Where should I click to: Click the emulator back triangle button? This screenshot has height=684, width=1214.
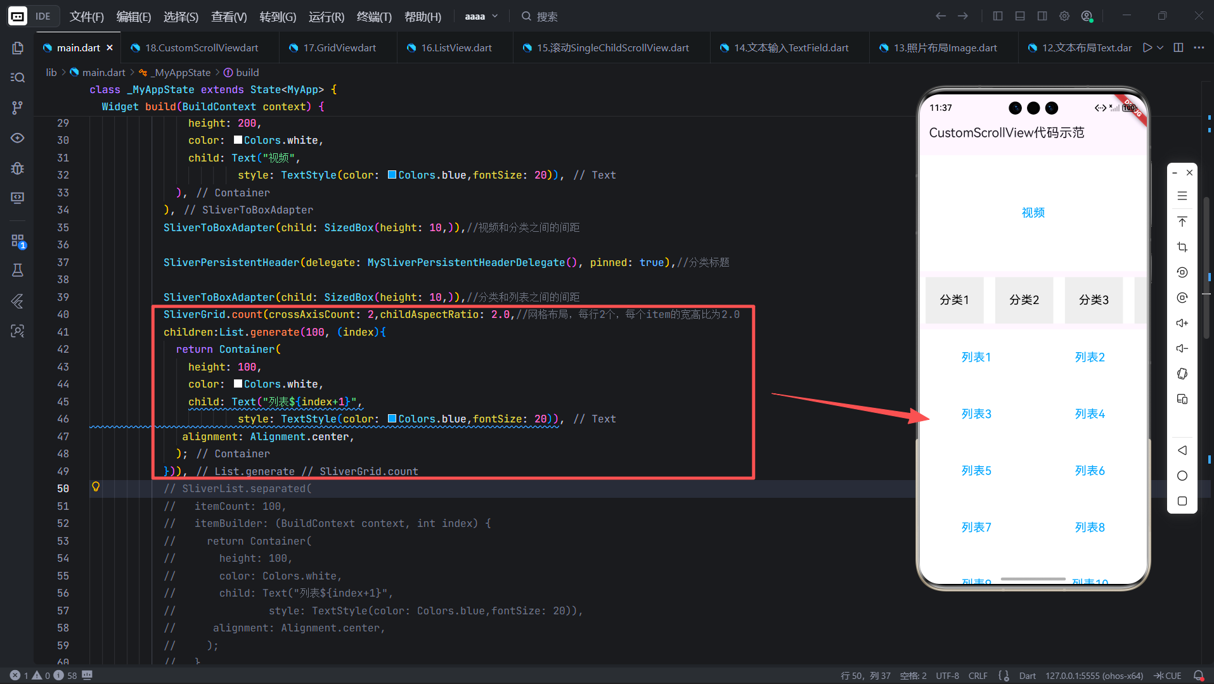1182,450
